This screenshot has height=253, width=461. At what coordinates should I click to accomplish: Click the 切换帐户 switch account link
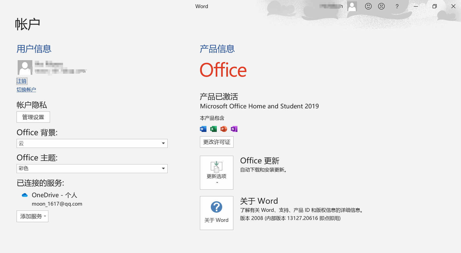[26, 90]
